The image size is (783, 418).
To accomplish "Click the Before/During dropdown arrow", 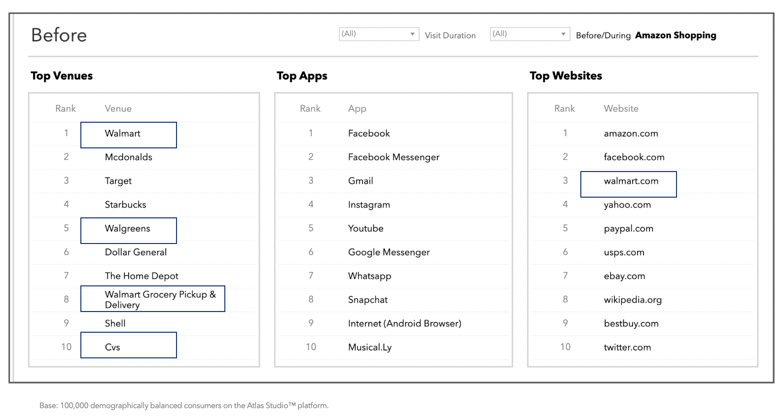I will [563, 34].
